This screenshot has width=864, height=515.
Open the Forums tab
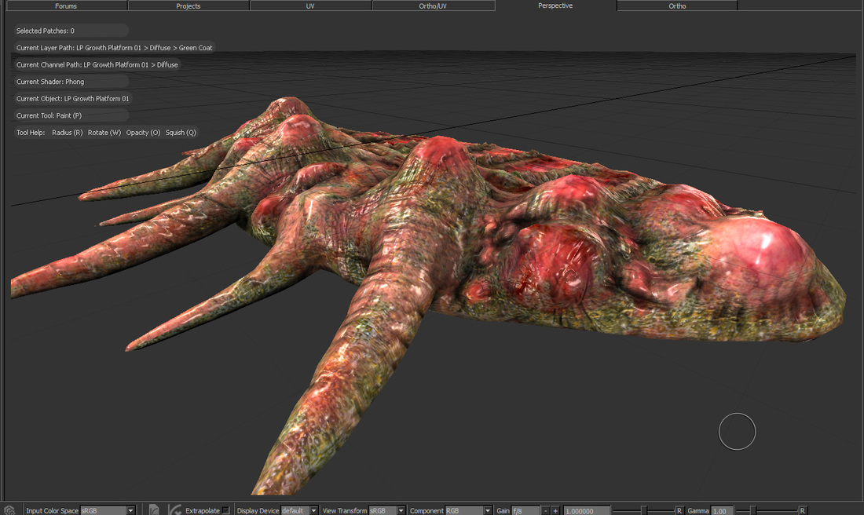(66, 6)
